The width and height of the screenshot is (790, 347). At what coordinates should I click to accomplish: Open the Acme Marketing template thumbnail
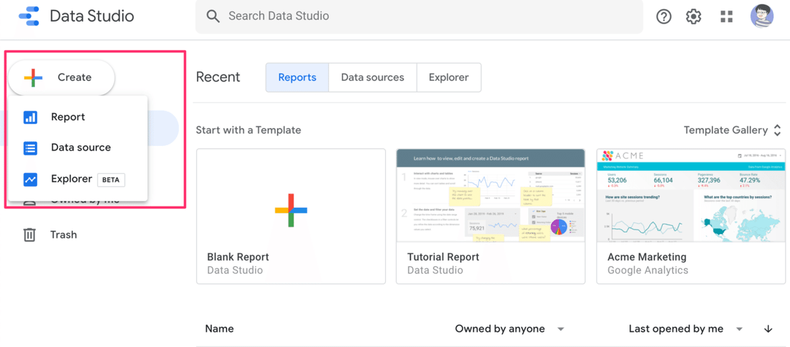tap(691, 195)
